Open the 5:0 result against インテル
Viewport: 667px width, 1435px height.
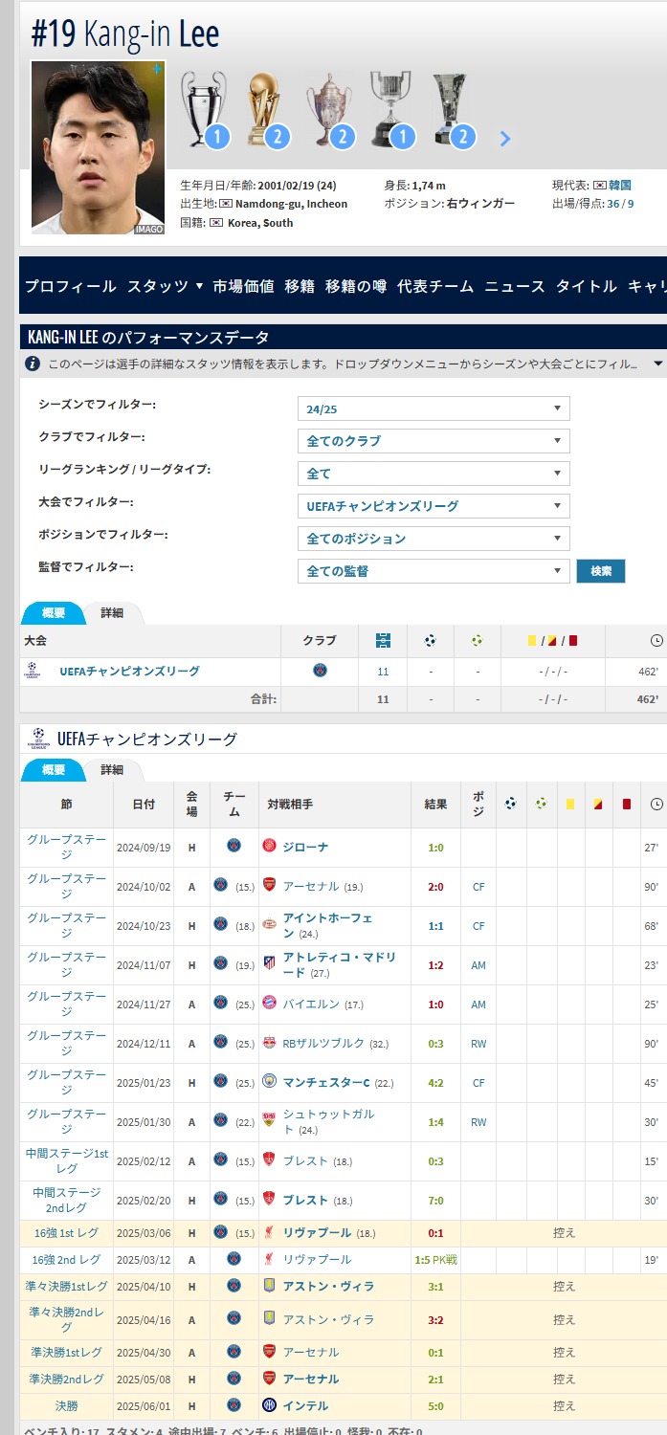[435, 1405]
